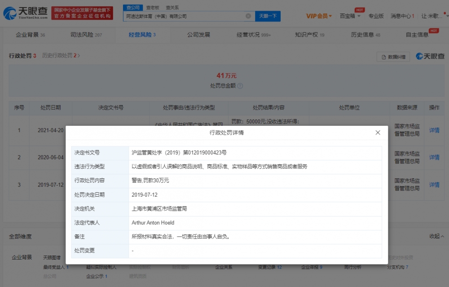Open the 企业年报 link
The height and width of the screenshot is (287, 449).
[312, 267]
